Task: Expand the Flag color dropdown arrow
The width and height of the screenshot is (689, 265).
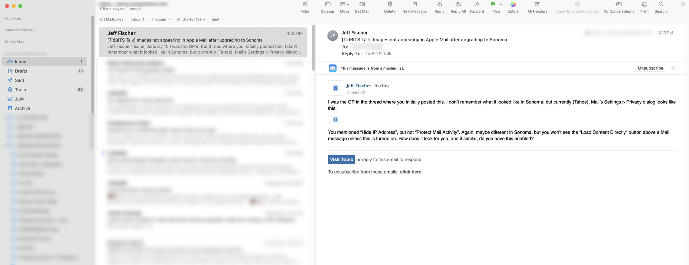Action: point(501,5)
